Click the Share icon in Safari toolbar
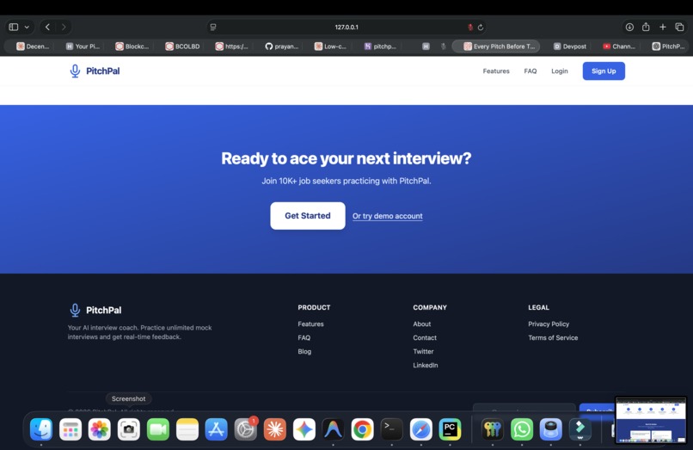This screenshot has height=450, width=693. point(646,27)
